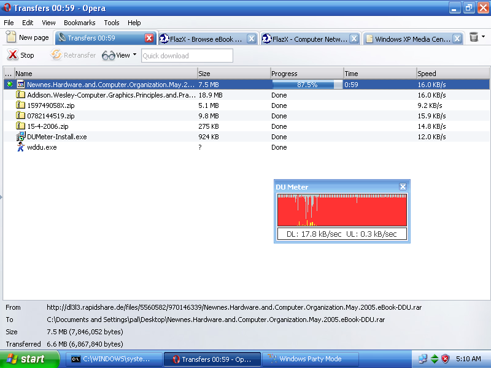Screen dimensions: 491x368
Task: Switch to the Transfers 00:59 tab
Action: click(91, 38)
